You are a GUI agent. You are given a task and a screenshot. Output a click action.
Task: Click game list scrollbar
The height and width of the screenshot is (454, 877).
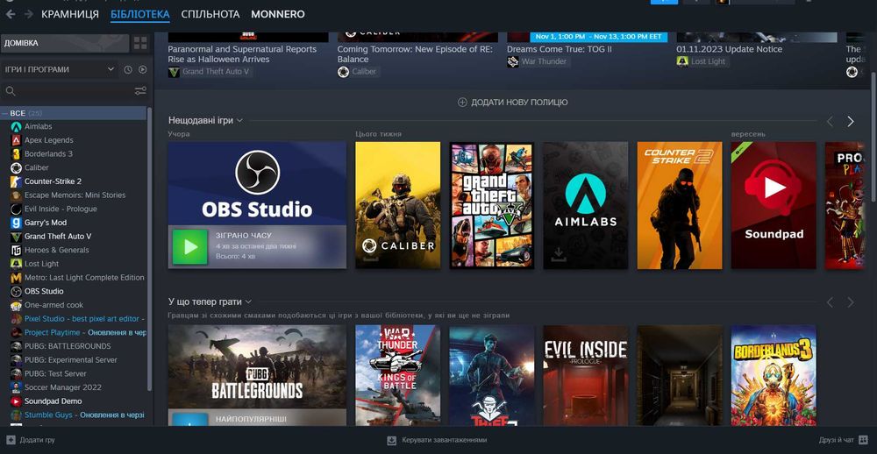click(149, 249)
